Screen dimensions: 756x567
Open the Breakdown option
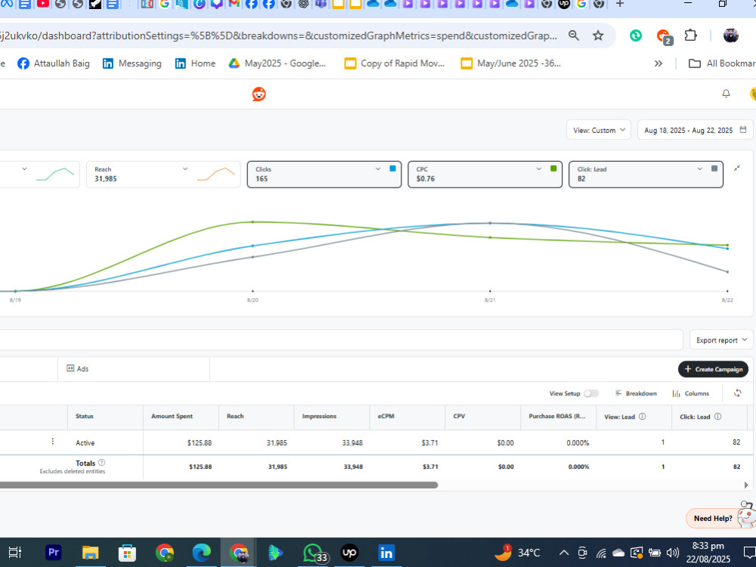636,393
